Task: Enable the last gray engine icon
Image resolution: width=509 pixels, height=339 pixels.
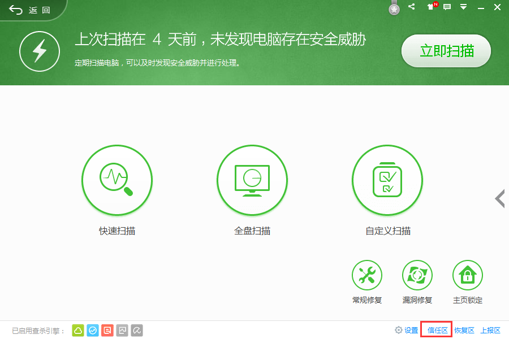Action: (137, 331)
